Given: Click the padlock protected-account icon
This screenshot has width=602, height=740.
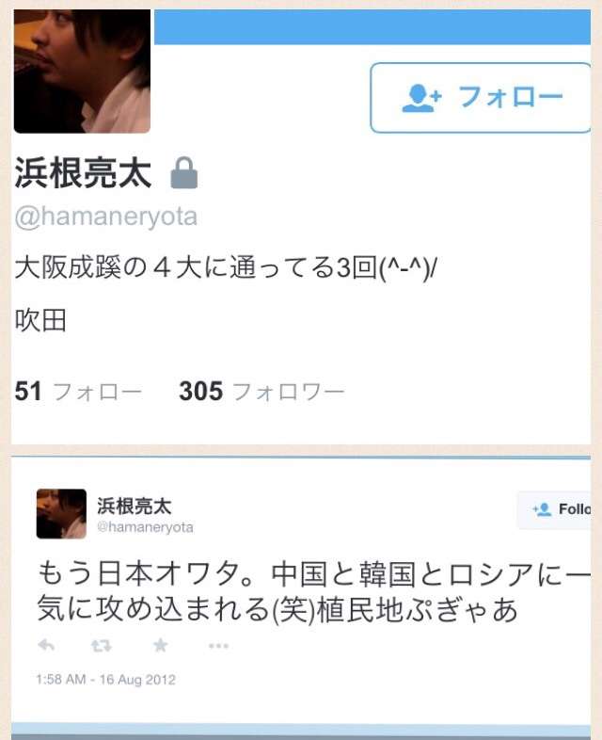Looking at the screenshot, I should (183, 172).
